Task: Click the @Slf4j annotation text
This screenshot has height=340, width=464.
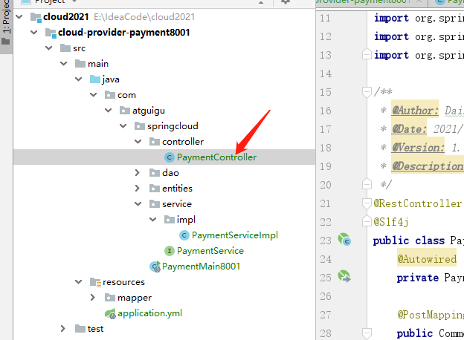Action: pos(391,222)
